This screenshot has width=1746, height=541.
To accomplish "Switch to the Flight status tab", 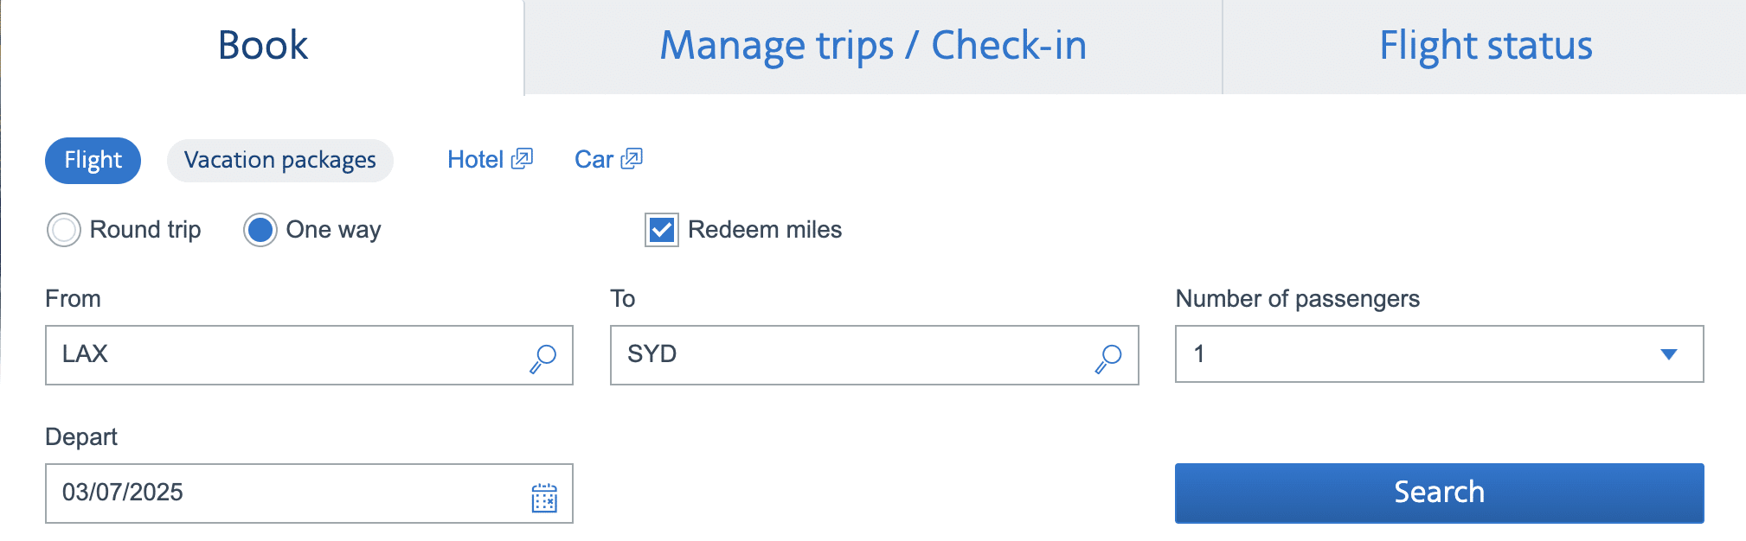I will click(1485, 45).
